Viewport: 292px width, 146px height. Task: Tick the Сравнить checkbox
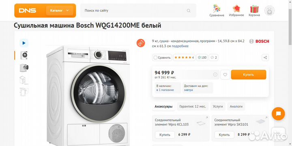155,57
